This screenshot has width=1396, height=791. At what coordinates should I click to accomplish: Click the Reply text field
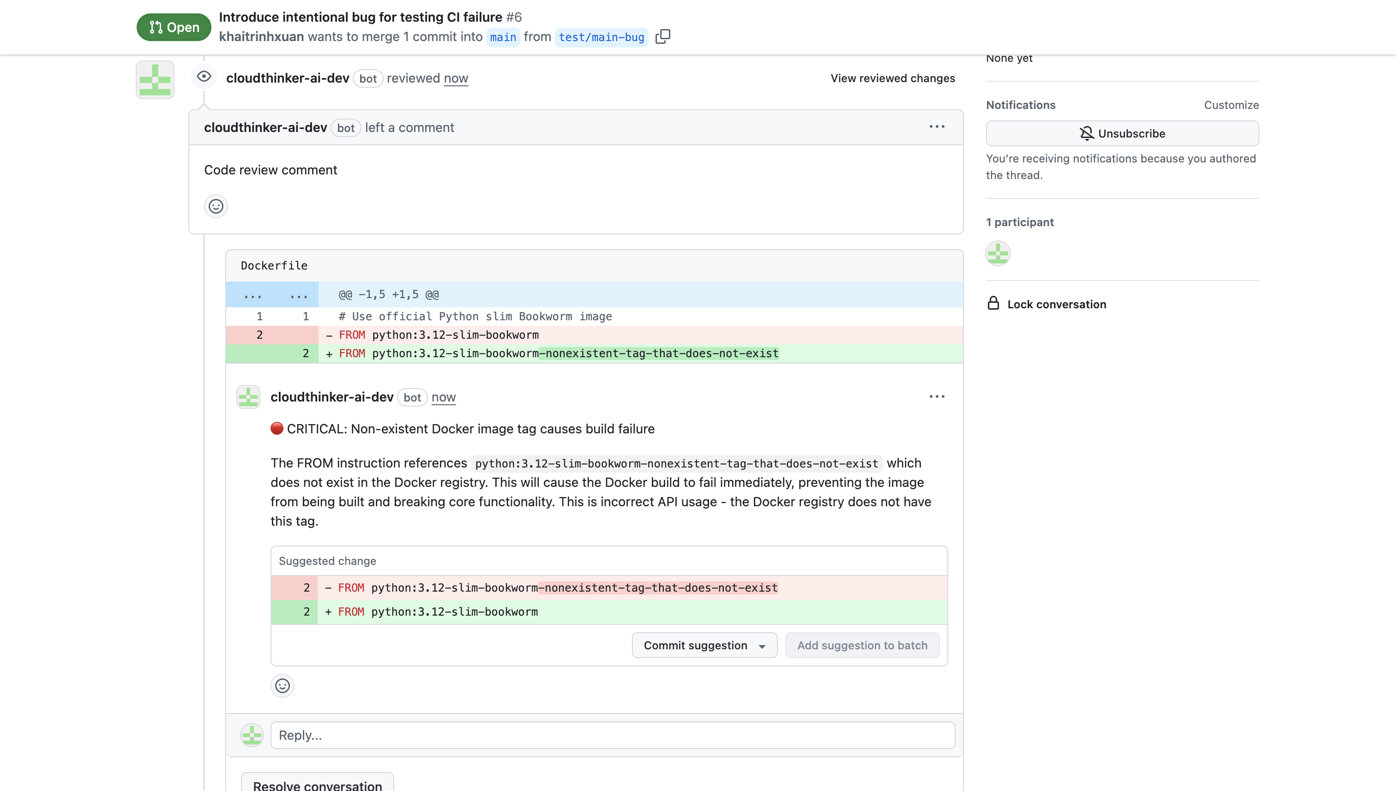click(x=613, y=735)
